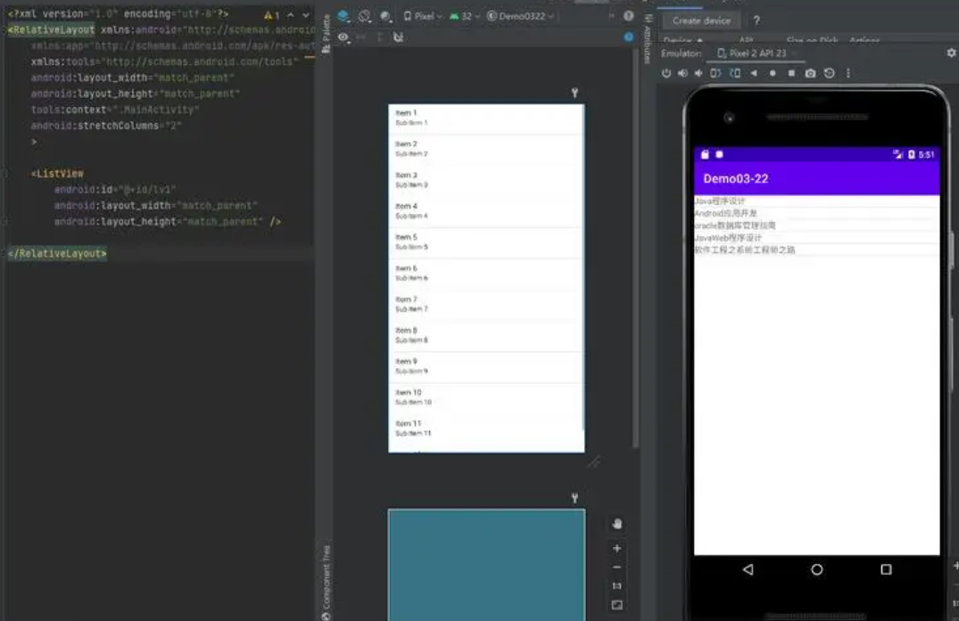Click the warning indicator in the code editor

pyautogui.click(x=272, y=14)
